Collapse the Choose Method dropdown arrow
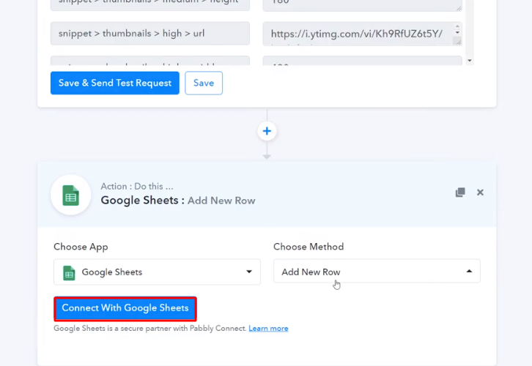Screen dimensions: 532x366 (x=469, y=271)
